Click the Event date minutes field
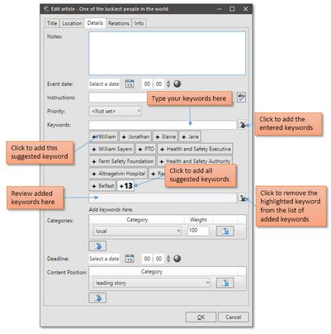Image resolution: width=331 pixels, height=334 pixels. (x=159, y=83)
